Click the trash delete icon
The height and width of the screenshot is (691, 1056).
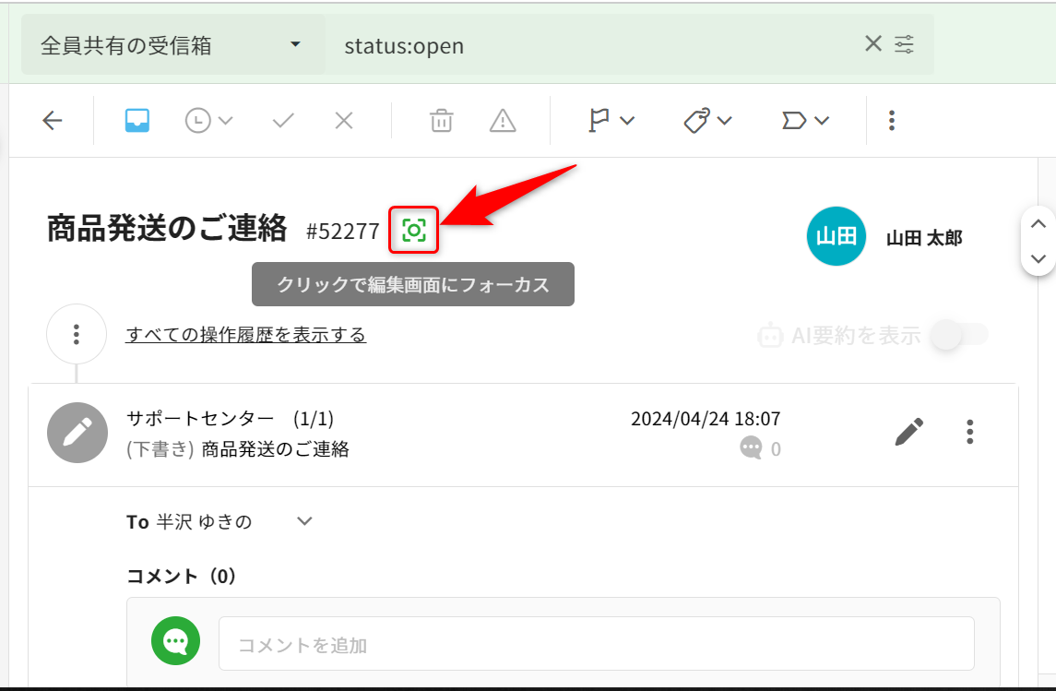click(442, 121)
